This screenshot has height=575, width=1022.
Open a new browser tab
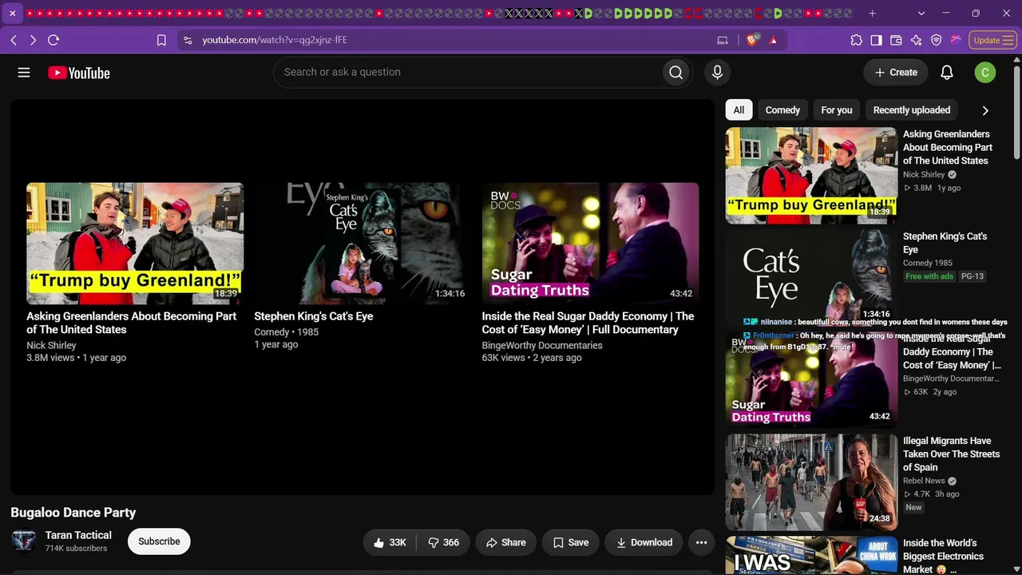[872, 14]
